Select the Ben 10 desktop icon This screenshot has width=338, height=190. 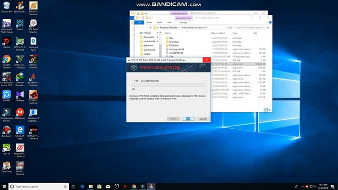tap(6, 149)
